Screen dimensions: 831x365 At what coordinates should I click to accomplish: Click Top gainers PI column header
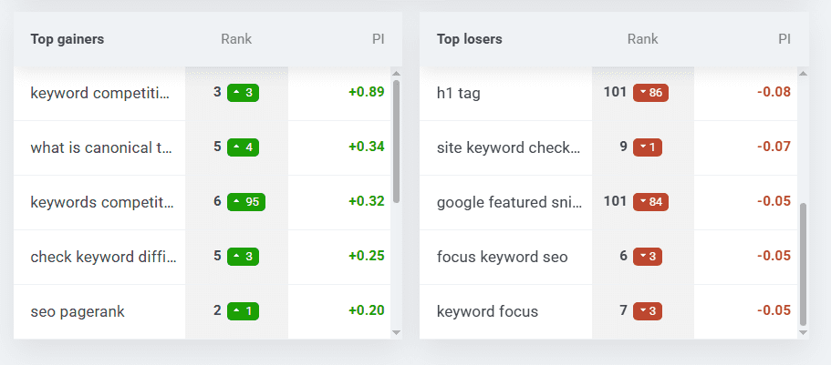[377, 39]
